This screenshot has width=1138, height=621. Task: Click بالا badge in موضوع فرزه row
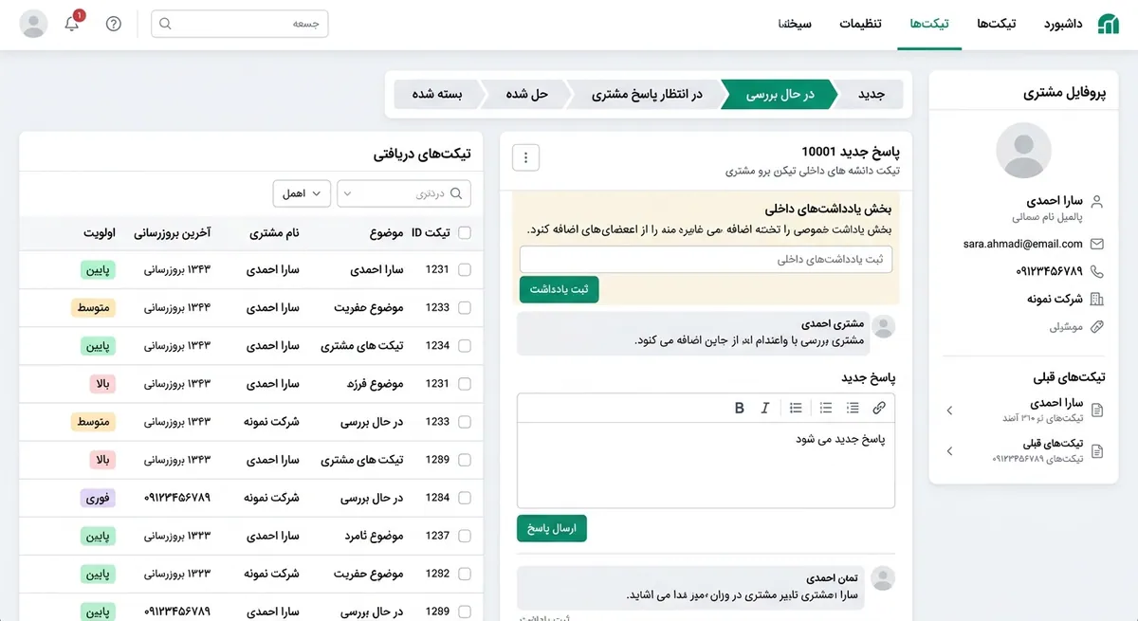click(x=101, y=384)
